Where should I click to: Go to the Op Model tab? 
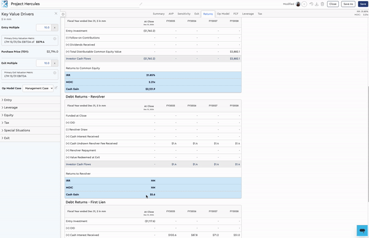tap(223, 14)
